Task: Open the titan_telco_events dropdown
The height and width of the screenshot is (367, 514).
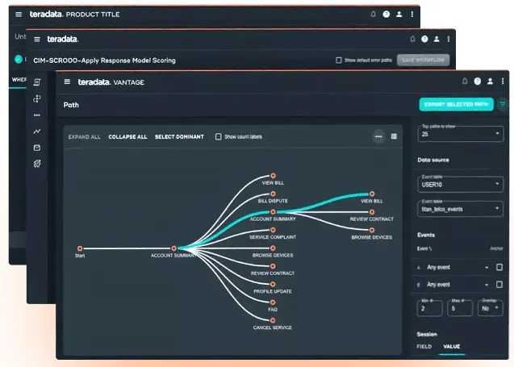Action: (x=460, y=209)
